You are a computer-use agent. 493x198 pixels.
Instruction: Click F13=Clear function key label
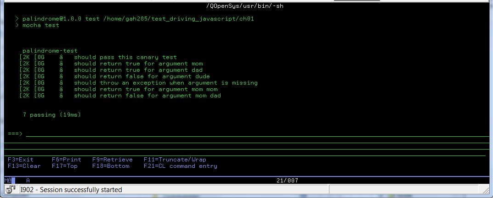pos(24,166)
